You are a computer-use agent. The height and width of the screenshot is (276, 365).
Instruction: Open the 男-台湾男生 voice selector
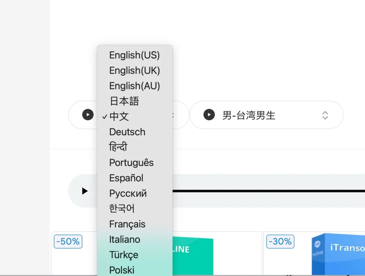(266, 115)
